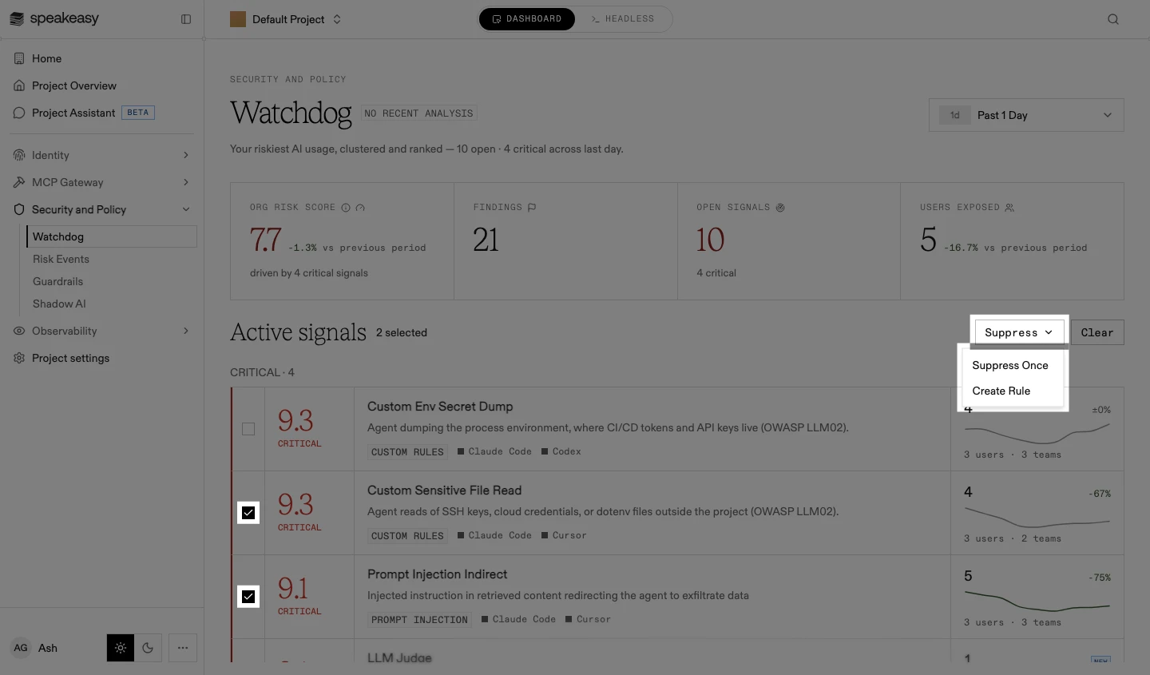Expand the Identity section chevron

pos(186,155)
